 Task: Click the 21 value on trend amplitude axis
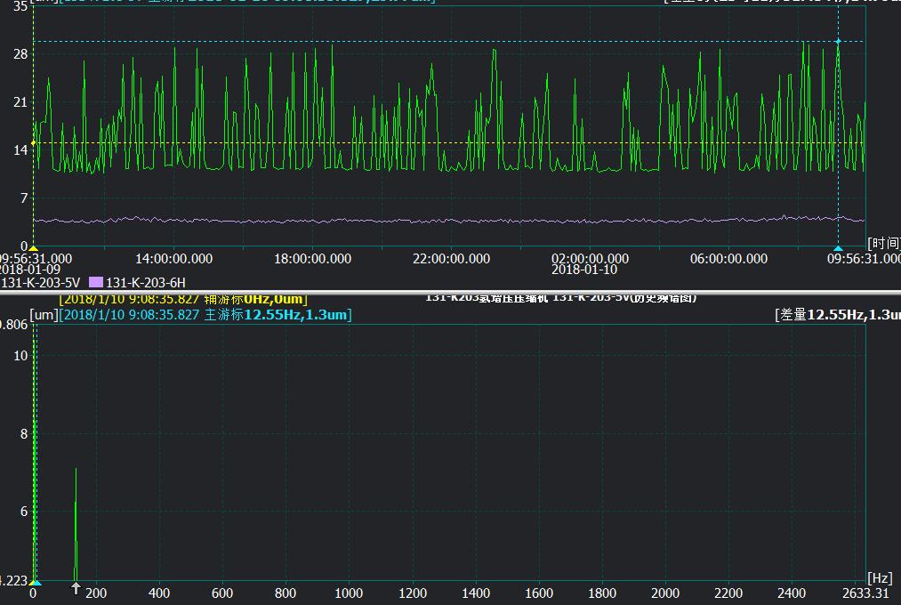tap(20, 102)
